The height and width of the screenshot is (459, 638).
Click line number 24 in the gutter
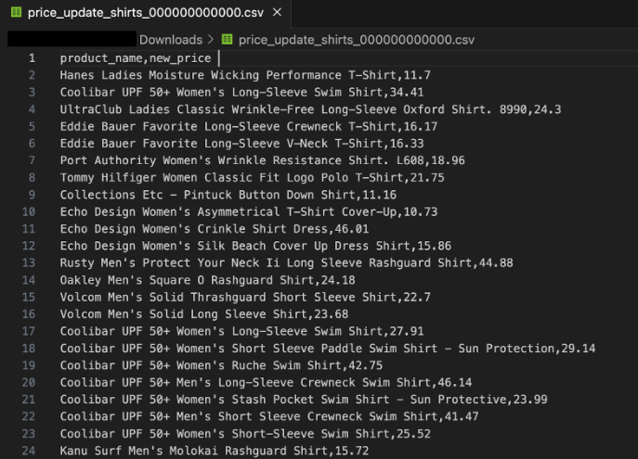(29, 451)
